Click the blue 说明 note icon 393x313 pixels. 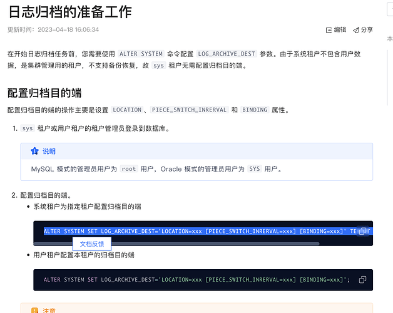34,151
